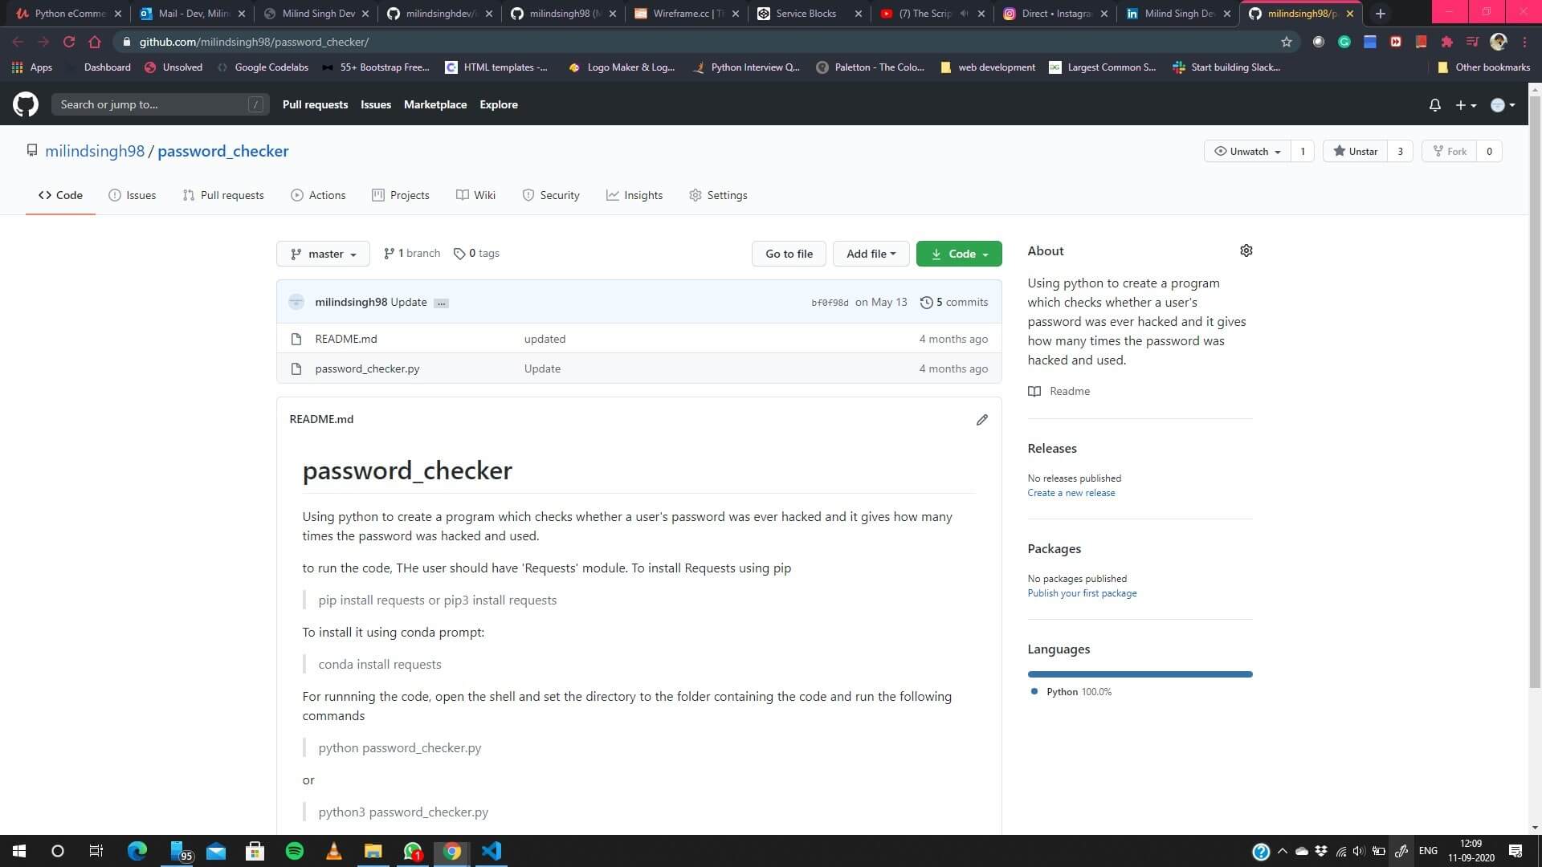Go to Chrome home page icon
Screen dimensions: 1542x867
coord(95,42)
